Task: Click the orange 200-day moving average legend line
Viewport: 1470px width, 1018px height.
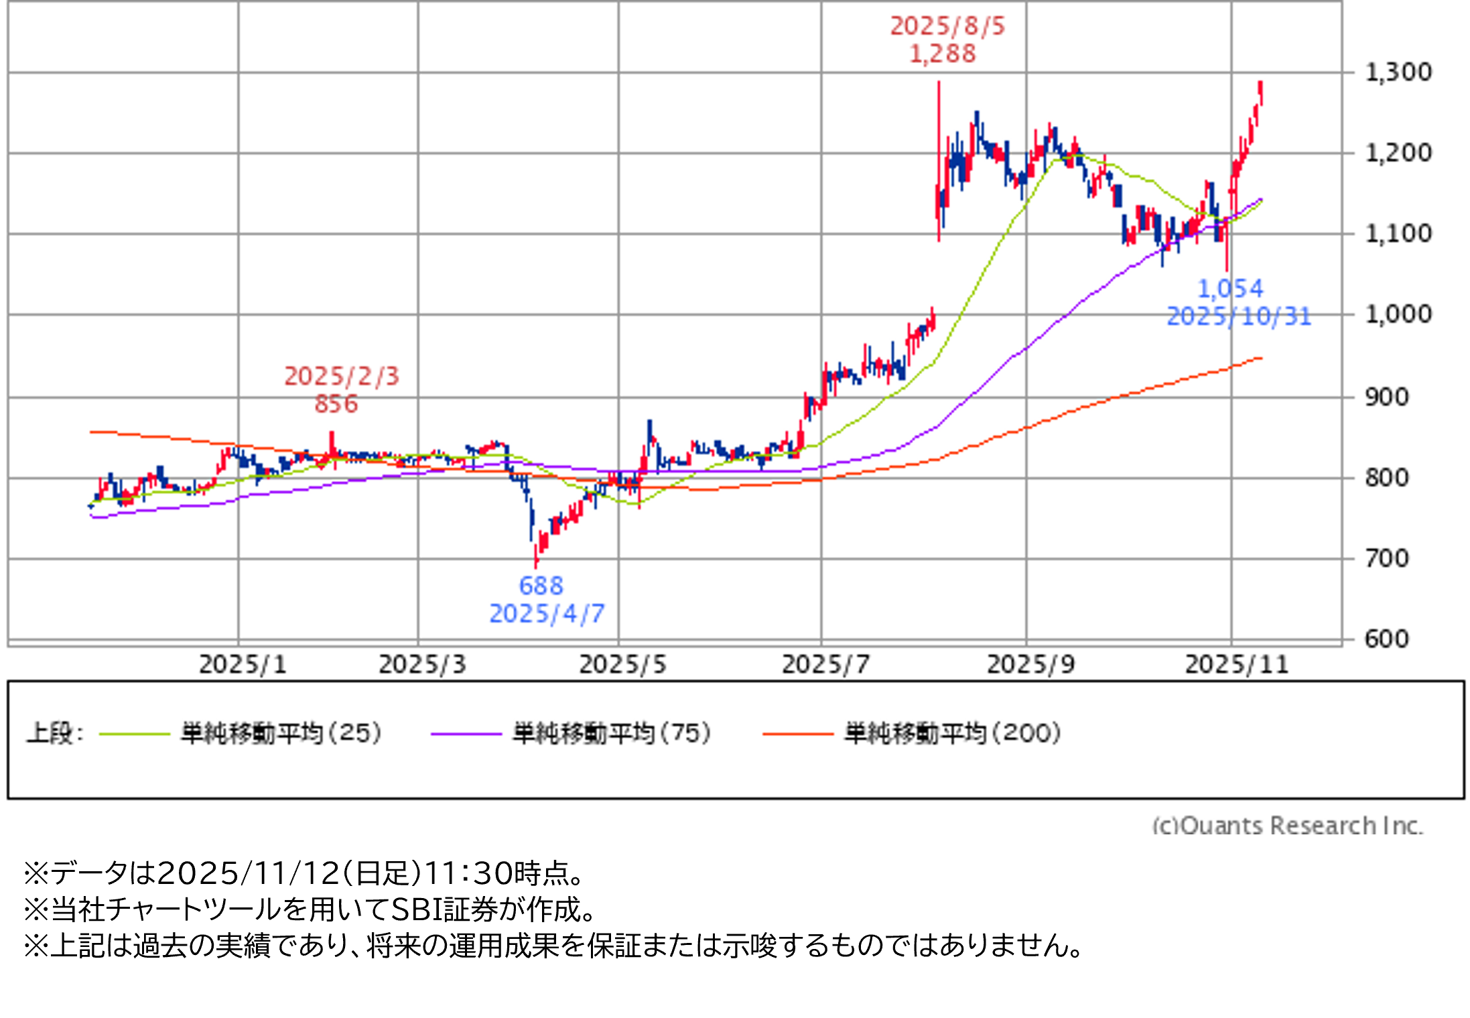Action: click(797, 734)
